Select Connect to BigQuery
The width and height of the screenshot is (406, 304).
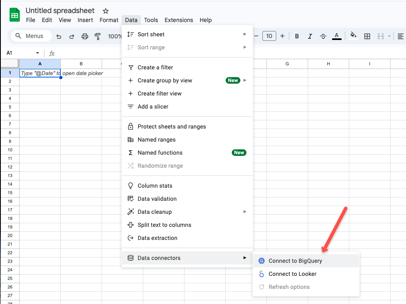pos(306,261)
